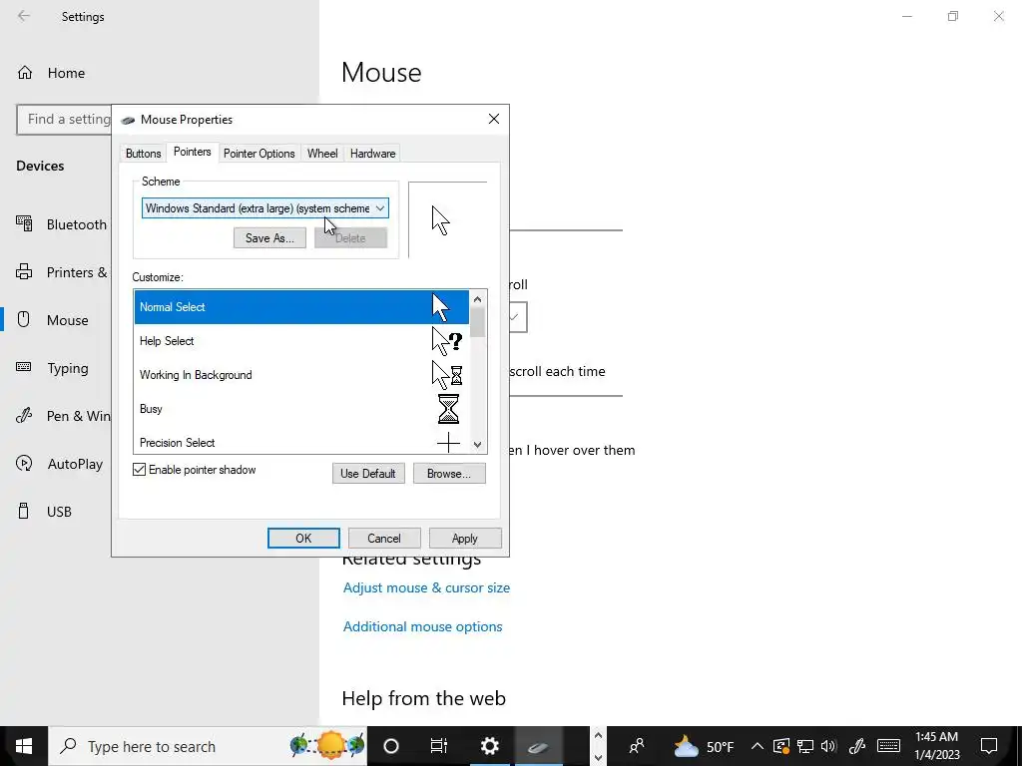Open AutoPlay settings page
Image resolution: width=1022 pixels, height=766 pixels.
pos(60,464)
